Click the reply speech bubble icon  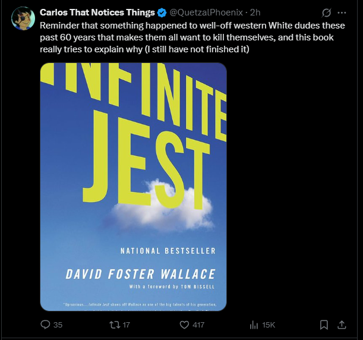click(45, 325)
